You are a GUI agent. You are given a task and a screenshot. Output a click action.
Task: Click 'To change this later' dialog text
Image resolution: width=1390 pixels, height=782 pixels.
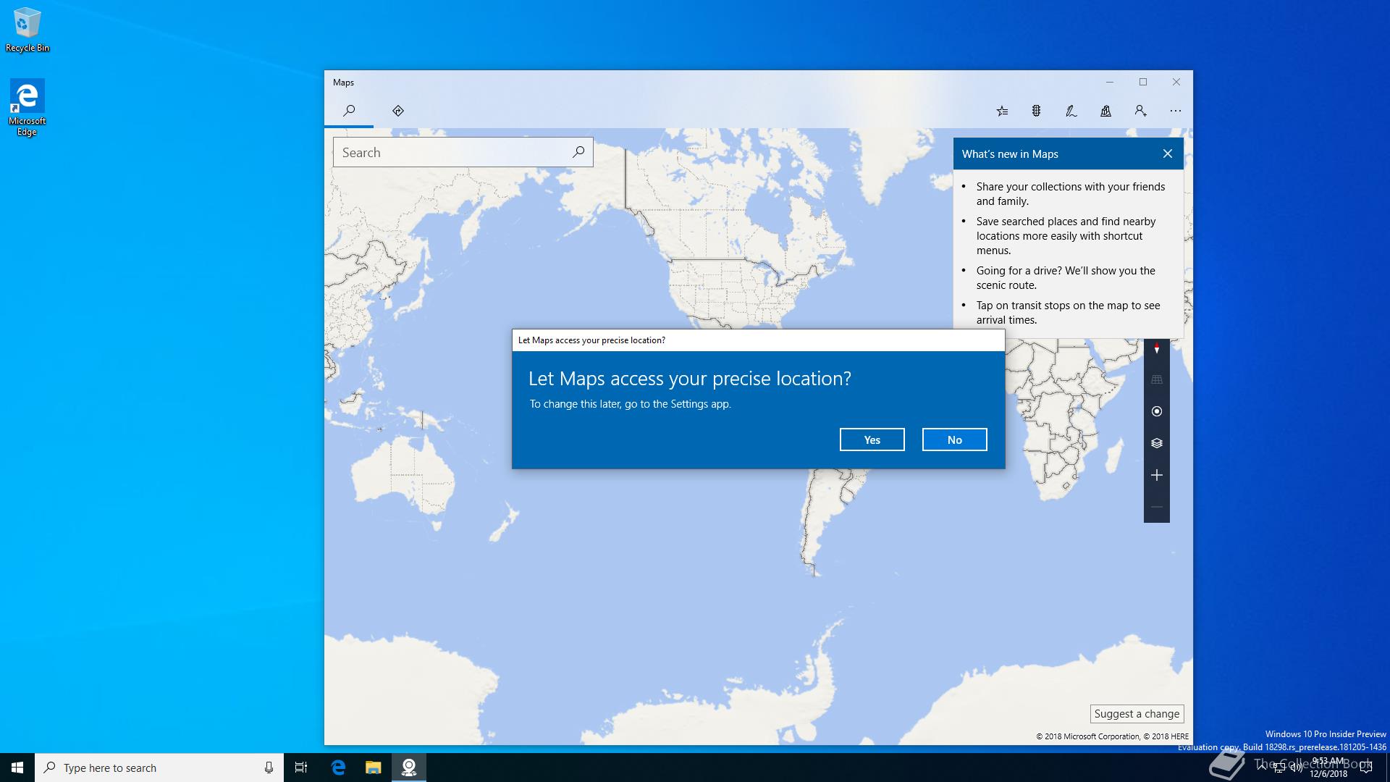tap(630, 404)
